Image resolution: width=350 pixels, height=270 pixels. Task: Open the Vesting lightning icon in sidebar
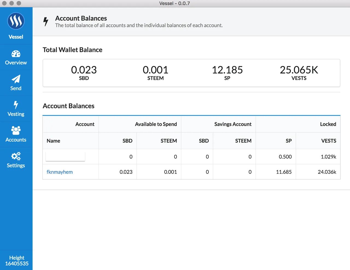[16, 105]
